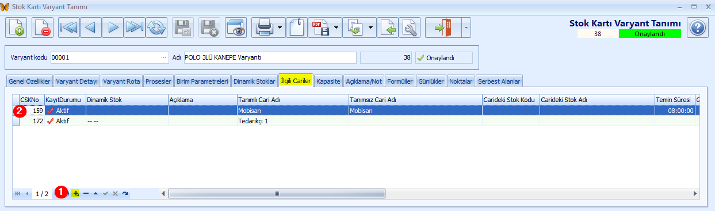This screenshot has width=715, height=211.
Task: Select the İlgili Cariler tab
Action: [x=295, y=80]
